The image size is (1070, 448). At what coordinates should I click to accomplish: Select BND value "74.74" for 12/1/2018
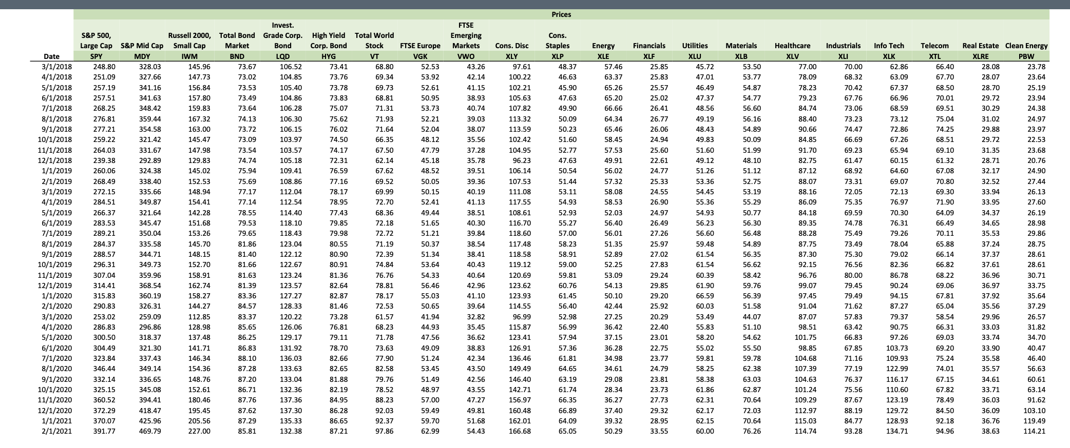[x=247, y=160]
